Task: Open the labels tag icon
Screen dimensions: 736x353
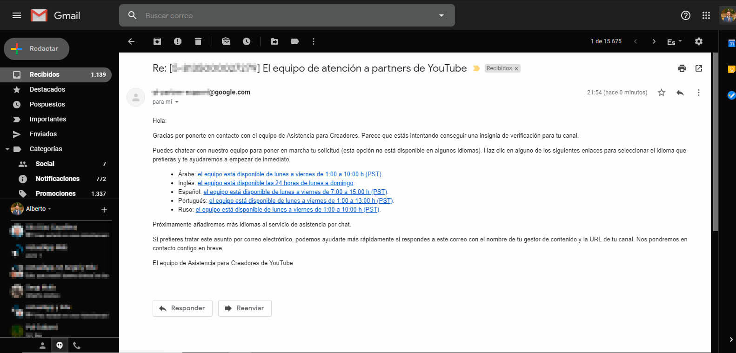Action: coord(295,41)
